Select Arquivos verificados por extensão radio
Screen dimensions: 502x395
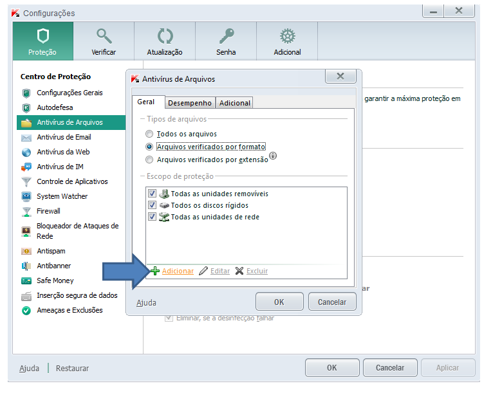149,160
